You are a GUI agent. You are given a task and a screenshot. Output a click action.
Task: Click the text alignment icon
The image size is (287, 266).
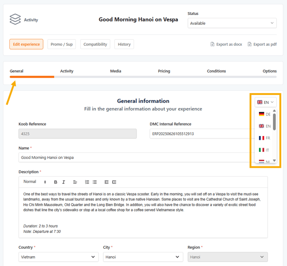pos(75,182)
